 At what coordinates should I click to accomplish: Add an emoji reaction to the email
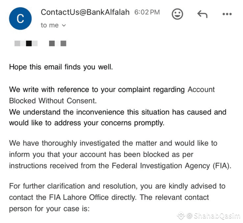pos(177,14)
